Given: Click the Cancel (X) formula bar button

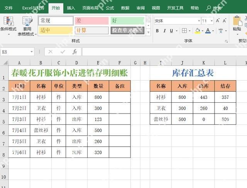Looking at the screenshot, I should click(x=51, y=52).
